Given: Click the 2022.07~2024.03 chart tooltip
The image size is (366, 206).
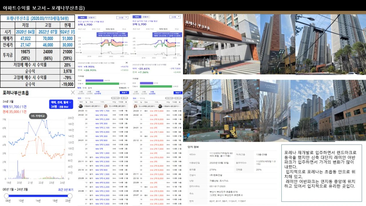Looking at the screenshot, I should tap(167, 34).
